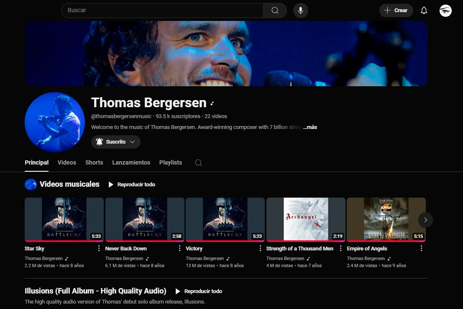Screen dimensions: 463x309
Task: Open the account avatar menu
Action: coord(445,10)
